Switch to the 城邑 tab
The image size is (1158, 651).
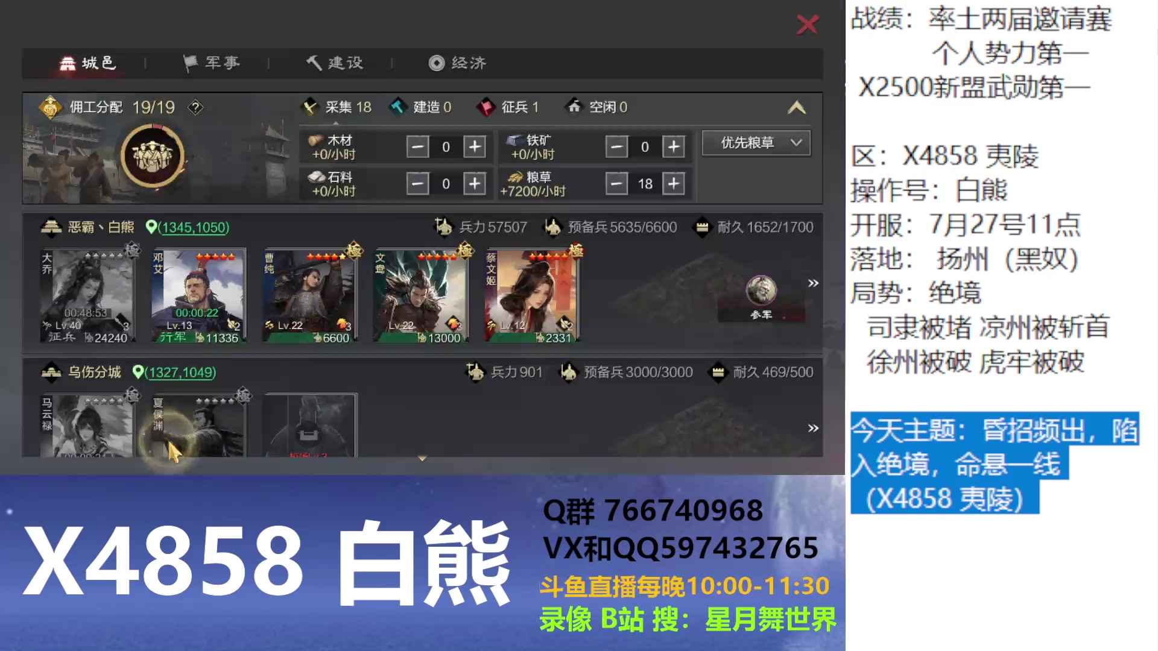pos(88,63)
